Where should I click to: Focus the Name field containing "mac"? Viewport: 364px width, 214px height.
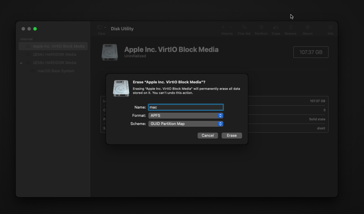[x=186, y=107]
